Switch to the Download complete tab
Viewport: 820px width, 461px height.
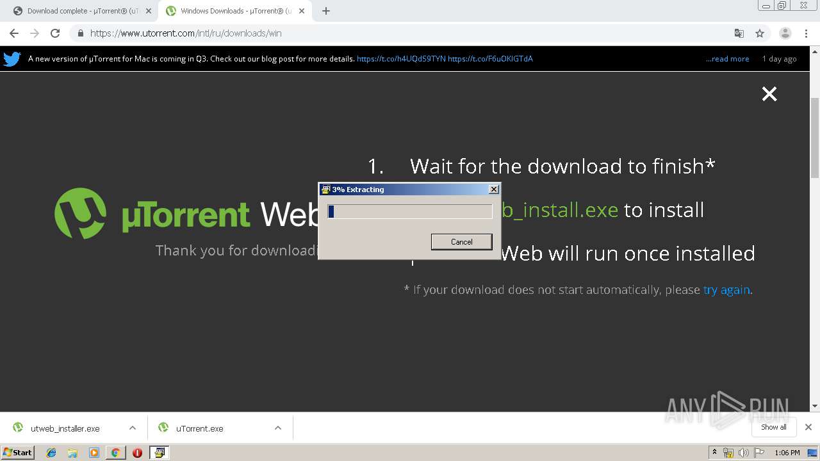[82, 11]
